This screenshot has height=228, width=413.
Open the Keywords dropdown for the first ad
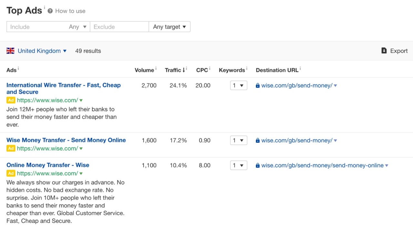tap(238, 86)
